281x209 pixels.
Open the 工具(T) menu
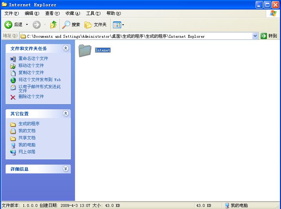pos(93,13)
